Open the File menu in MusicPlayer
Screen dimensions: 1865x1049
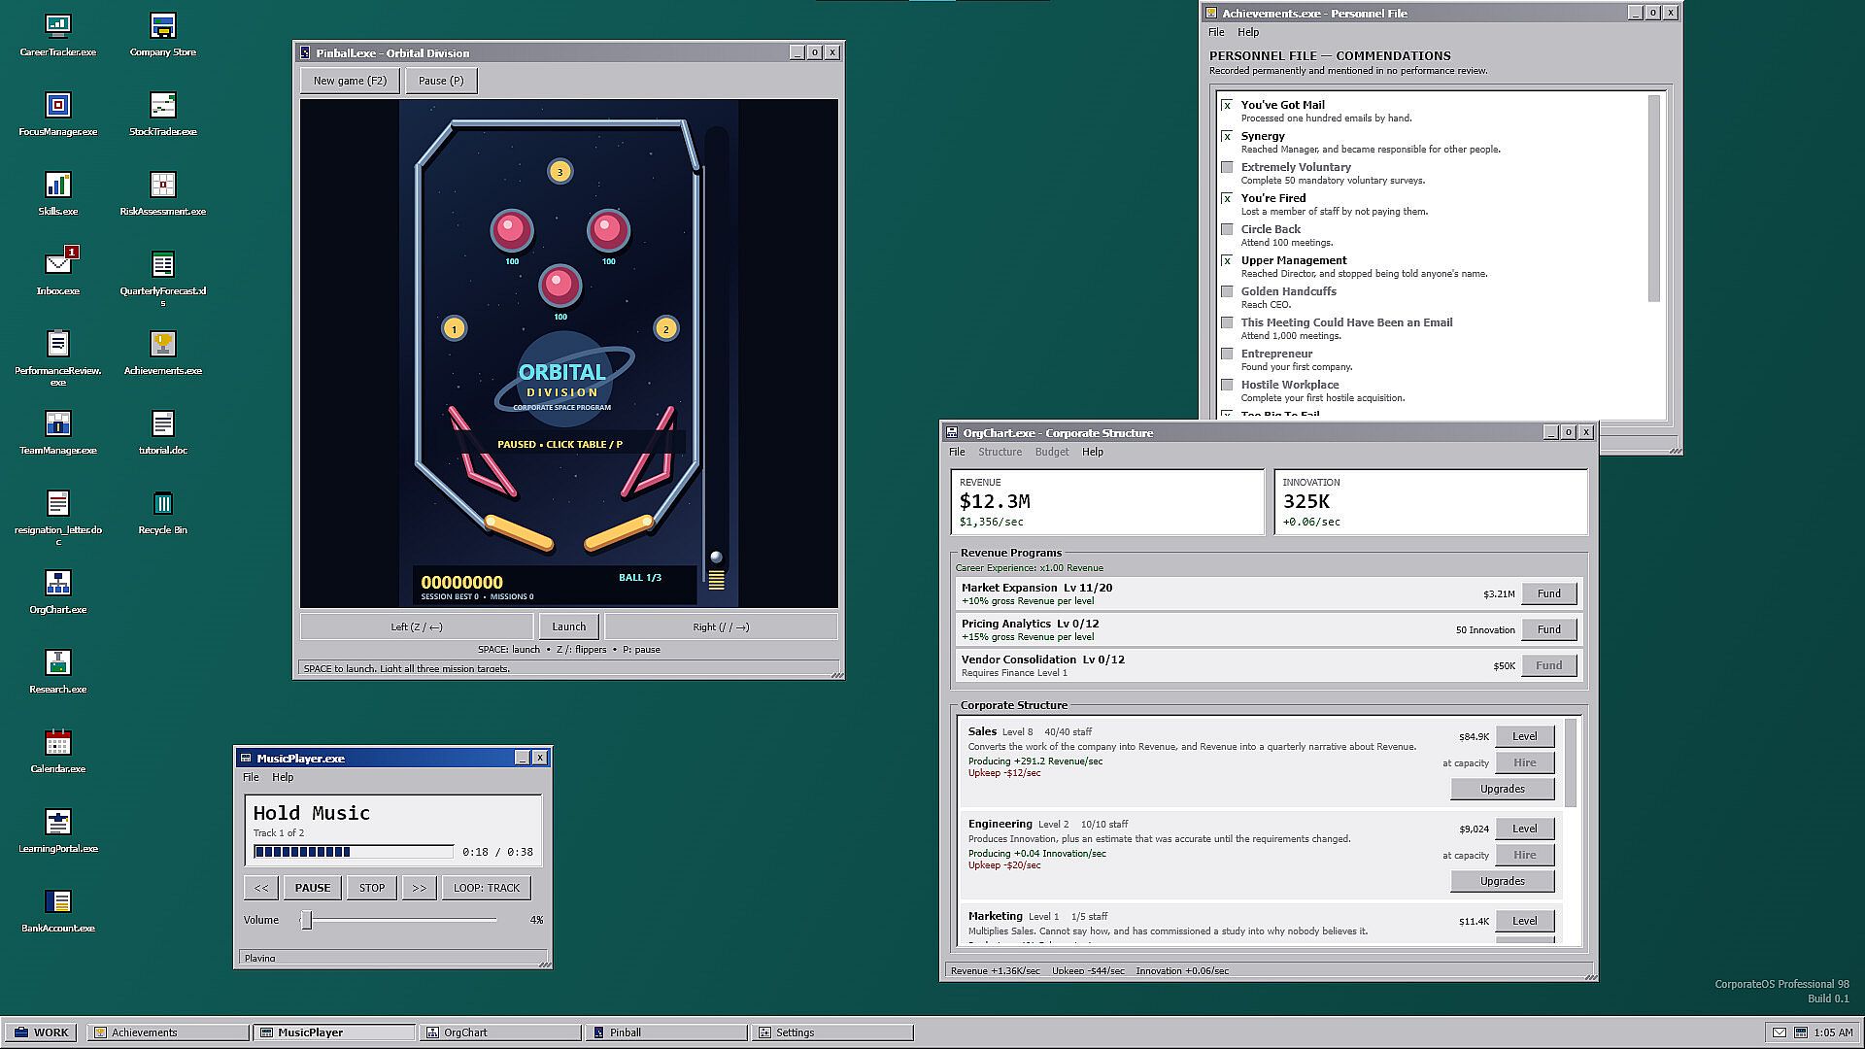(251, 777)
